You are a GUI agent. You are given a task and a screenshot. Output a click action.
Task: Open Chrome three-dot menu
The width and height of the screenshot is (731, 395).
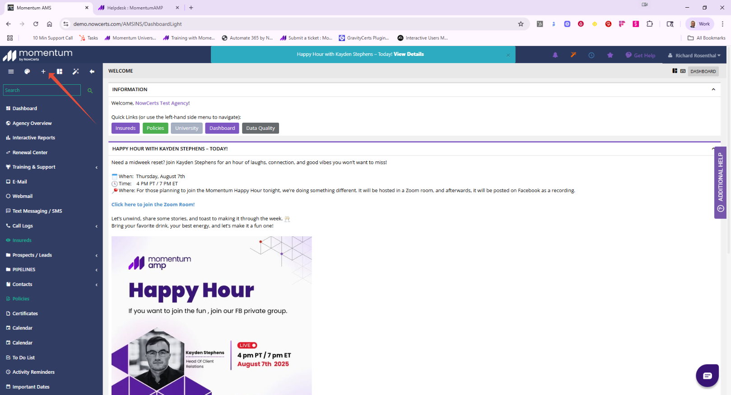722,24
